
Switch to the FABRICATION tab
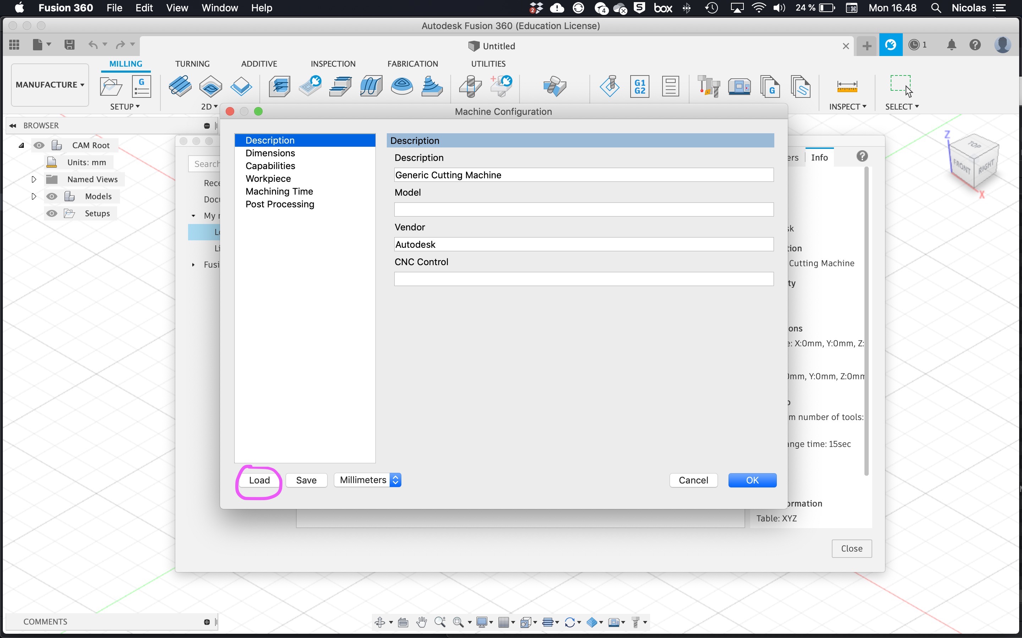[413, 64]
